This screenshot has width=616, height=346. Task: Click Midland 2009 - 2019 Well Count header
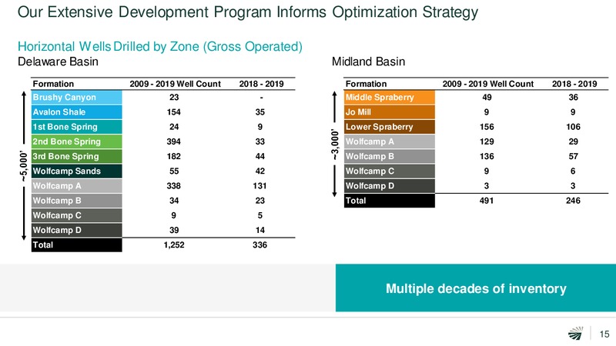(x=488, y=84)
